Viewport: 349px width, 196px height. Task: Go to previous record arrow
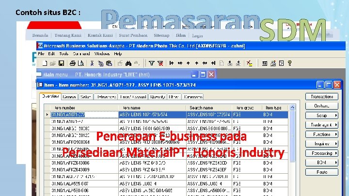pyautogui.click(x=188, y=63)
